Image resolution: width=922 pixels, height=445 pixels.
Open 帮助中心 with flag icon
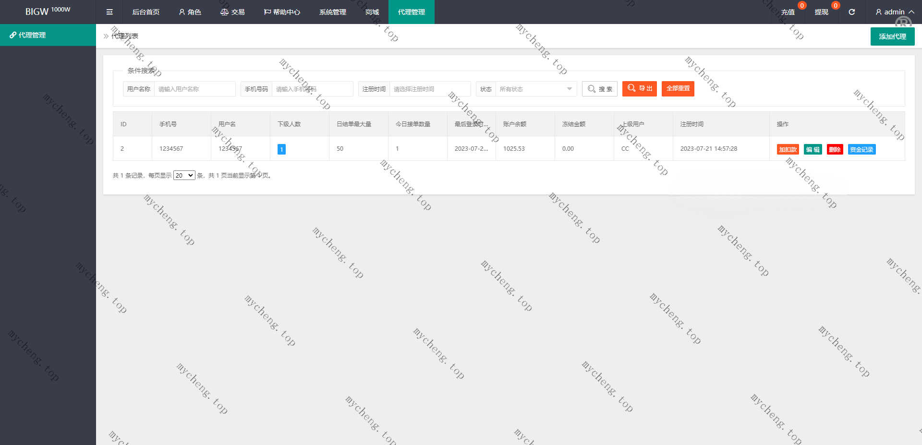point(282,12)
